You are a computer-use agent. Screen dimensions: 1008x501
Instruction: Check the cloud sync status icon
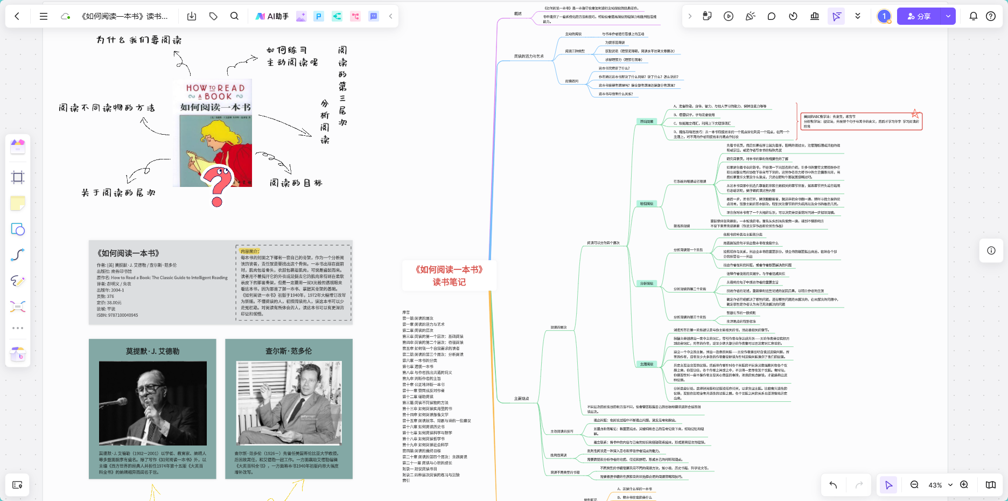[65, 16]
